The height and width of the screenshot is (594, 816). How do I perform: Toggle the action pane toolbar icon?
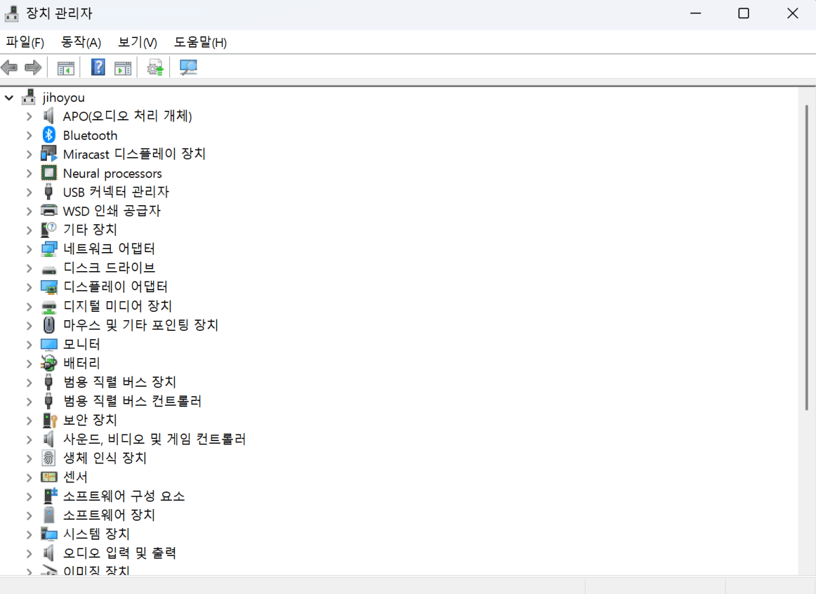(x=122, y=67)
